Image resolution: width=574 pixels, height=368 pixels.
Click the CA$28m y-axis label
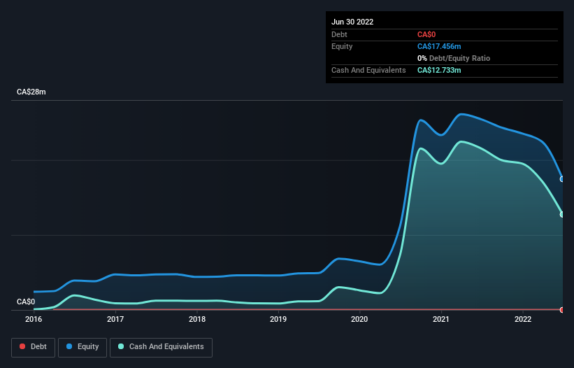coord(31,92)
